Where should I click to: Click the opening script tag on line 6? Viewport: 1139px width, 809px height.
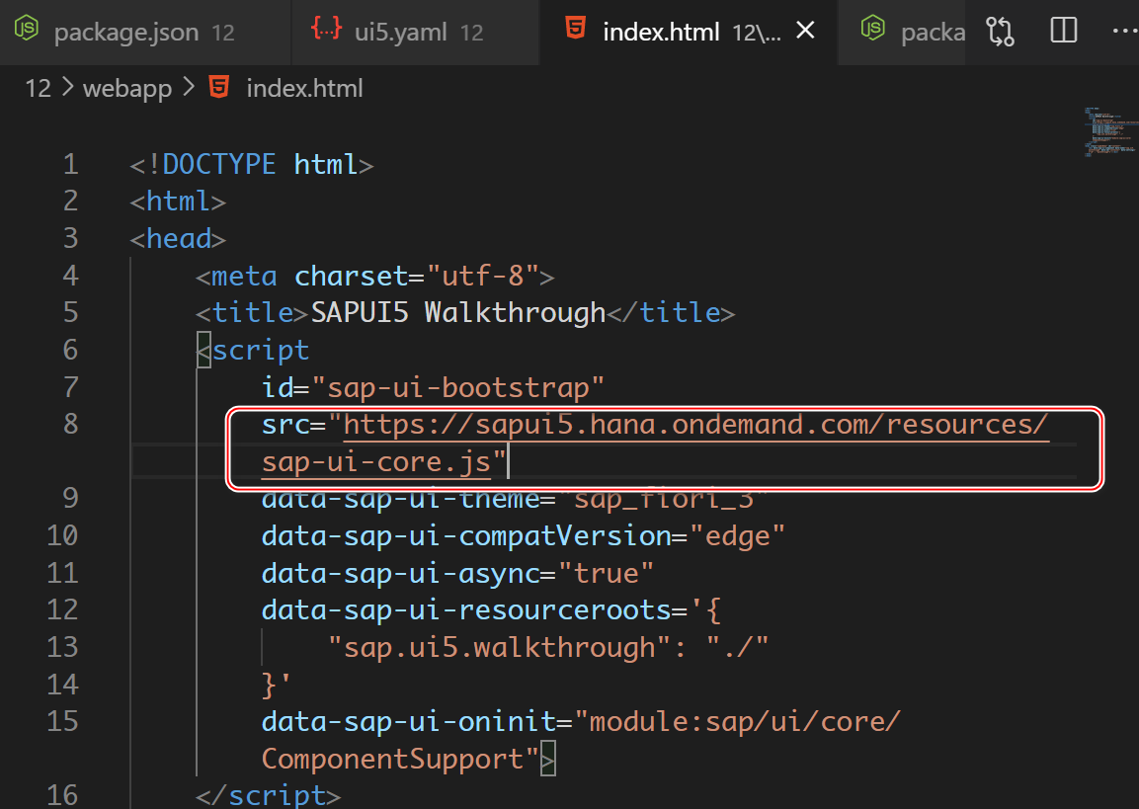[253, 351]
